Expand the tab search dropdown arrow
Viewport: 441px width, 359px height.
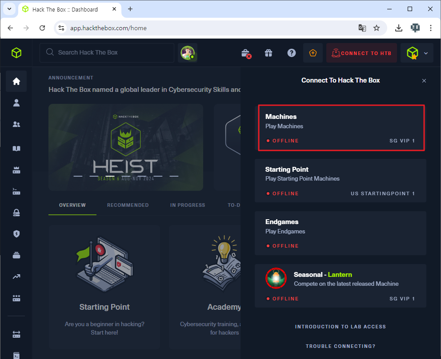9,9
